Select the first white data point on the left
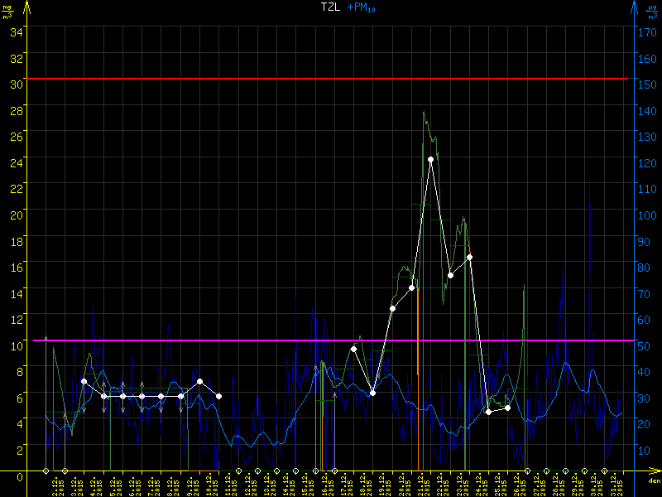The height and width of the screenshot is (497, 662). 84,382
